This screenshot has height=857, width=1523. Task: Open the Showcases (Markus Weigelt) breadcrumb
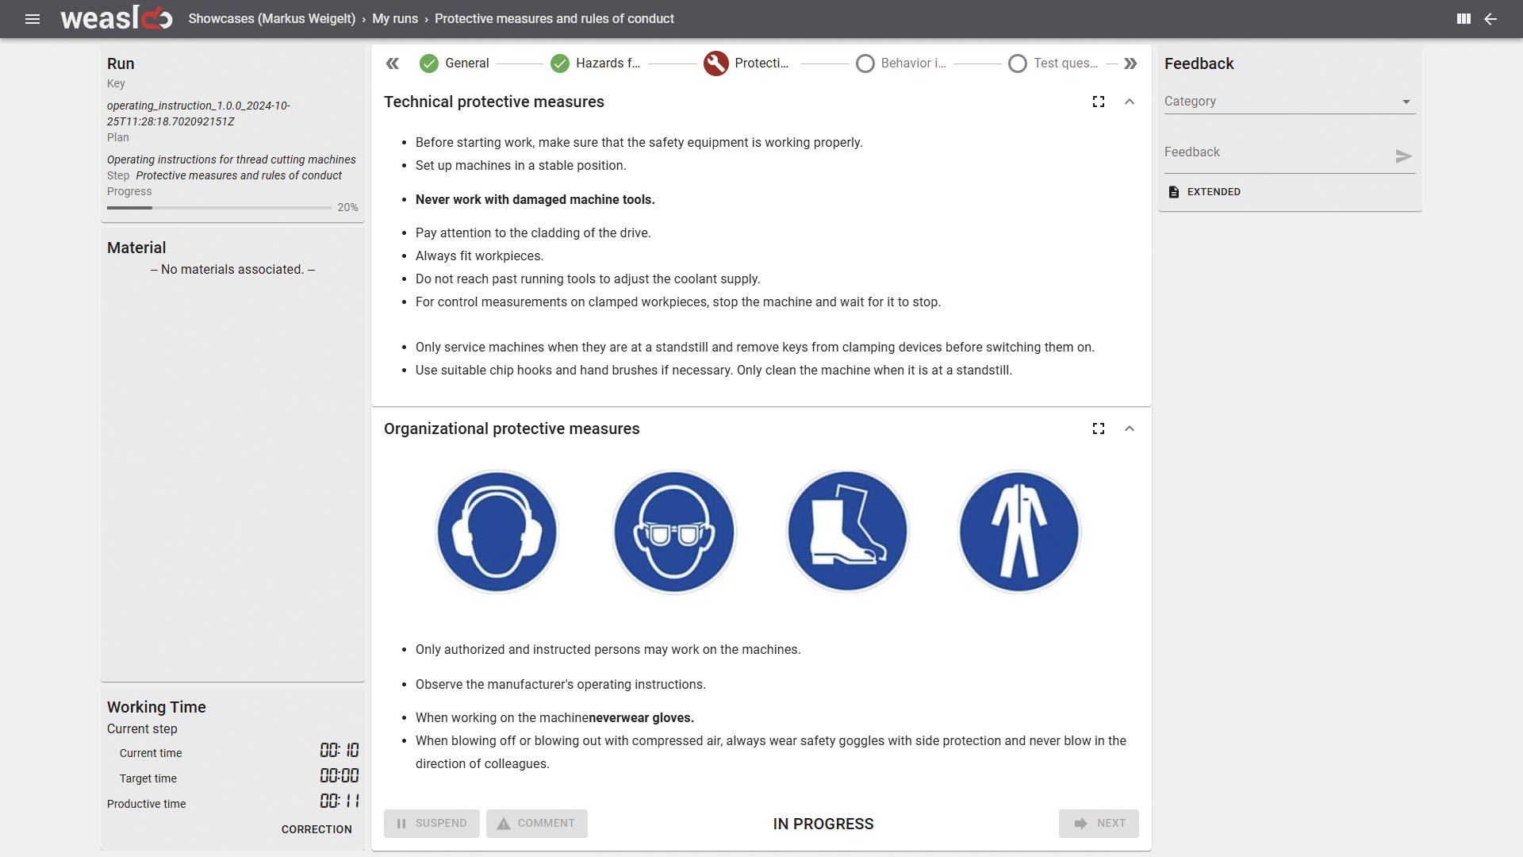272,18
